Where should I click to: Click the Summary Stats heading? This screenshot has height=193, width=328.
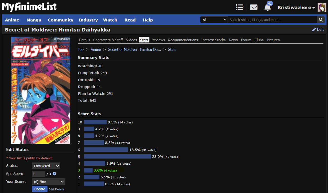94,58
